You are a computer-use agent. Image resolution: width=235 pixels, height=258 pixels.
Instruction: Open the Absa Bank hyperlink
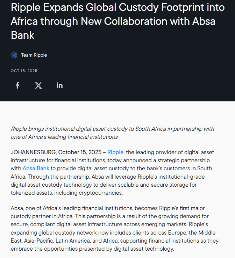[36, 168]
